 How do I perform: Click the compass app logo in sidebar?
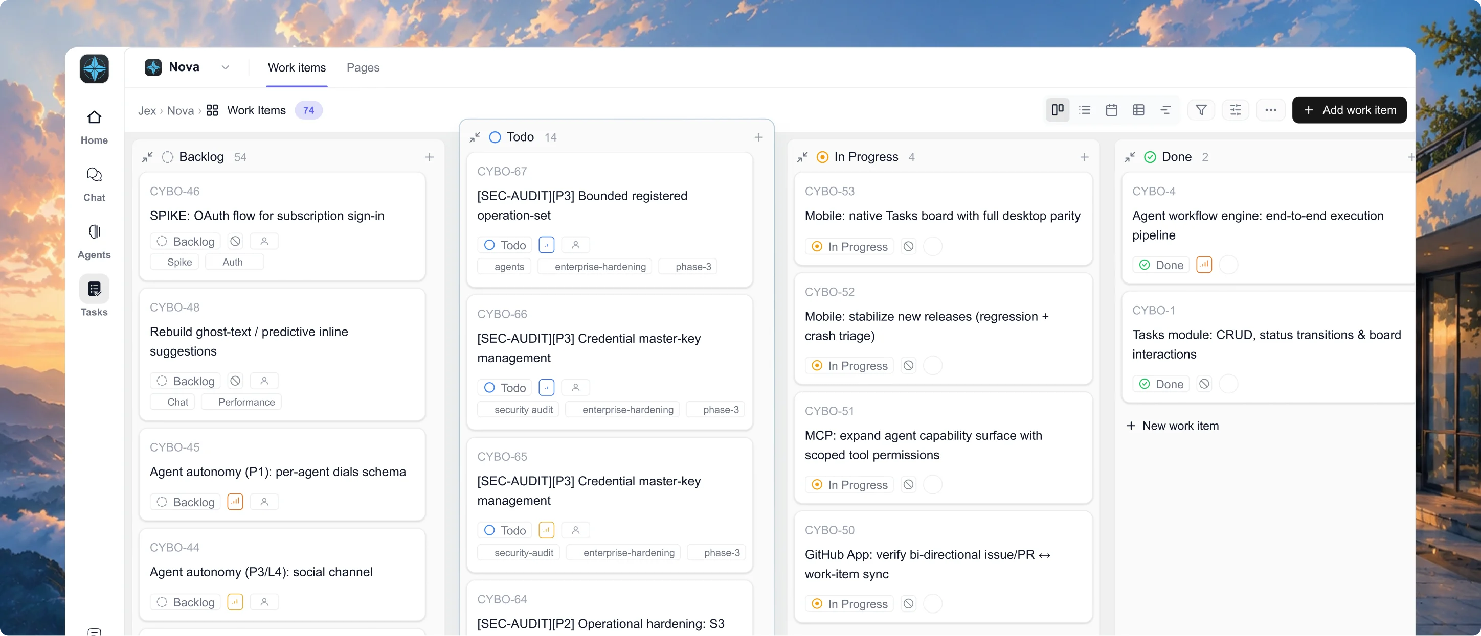(x=94, y=69)
